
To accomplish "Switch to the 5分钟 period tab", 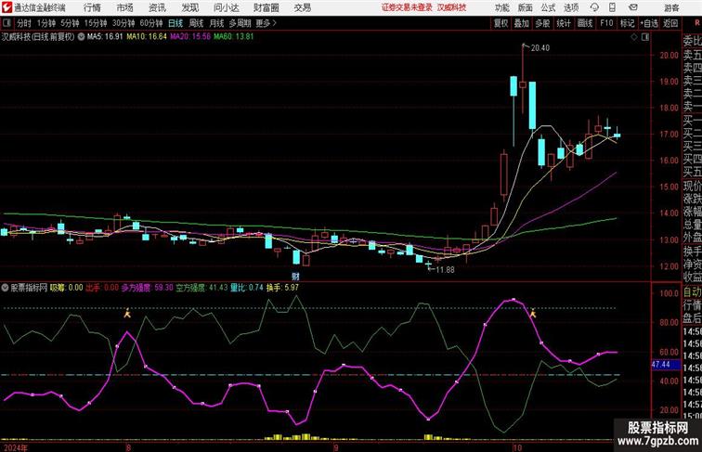I will click(x=70, y=23).
